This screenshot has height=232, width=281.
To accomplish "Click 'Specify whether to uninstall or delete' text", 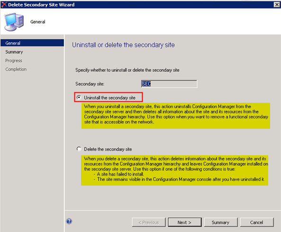I will [x=127, y=70].
